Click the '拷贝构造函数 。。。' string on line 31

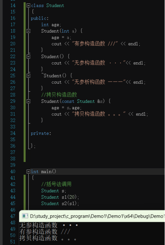[x=99, y=114]
